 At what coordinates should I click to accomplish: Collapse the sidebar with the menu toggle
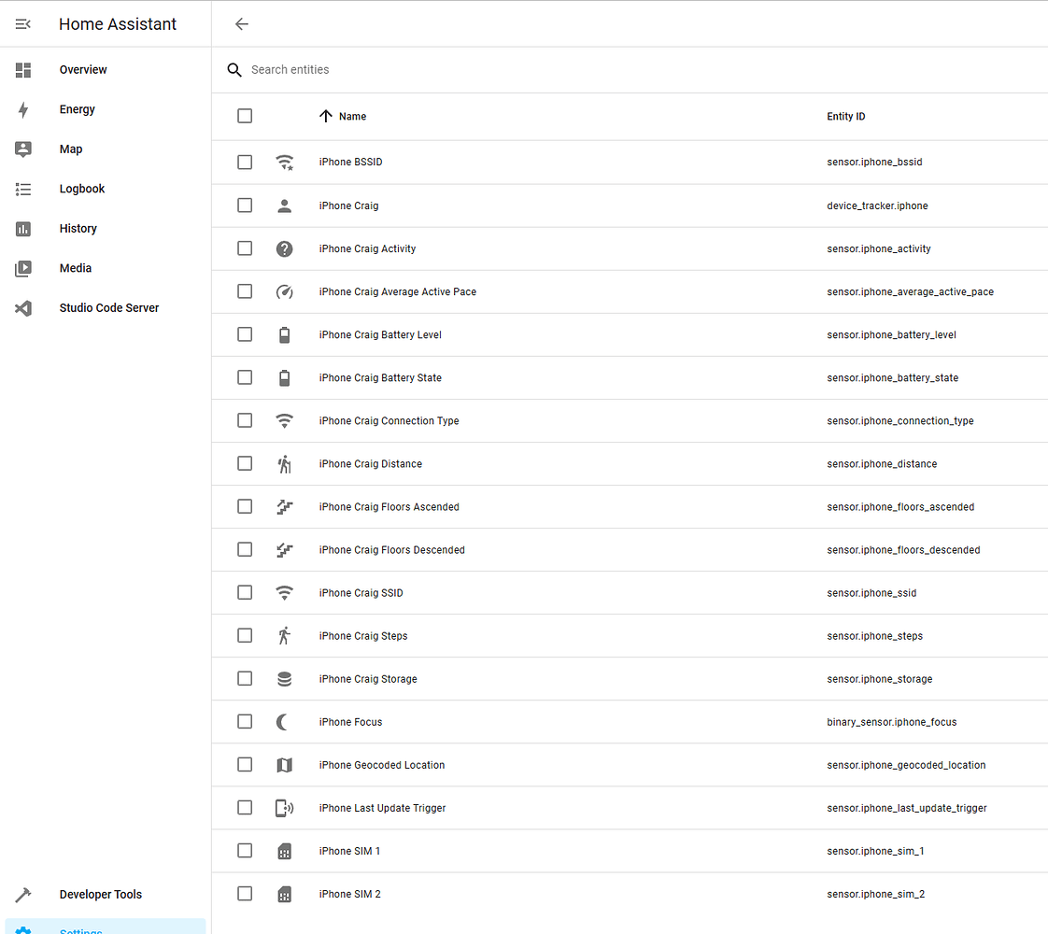click(22, 23)
